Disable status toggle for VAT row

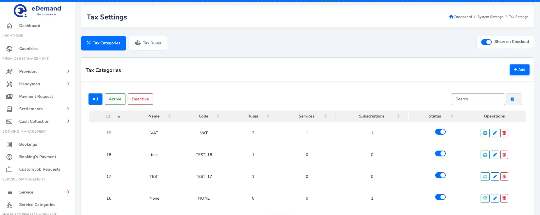pos(440,132)
